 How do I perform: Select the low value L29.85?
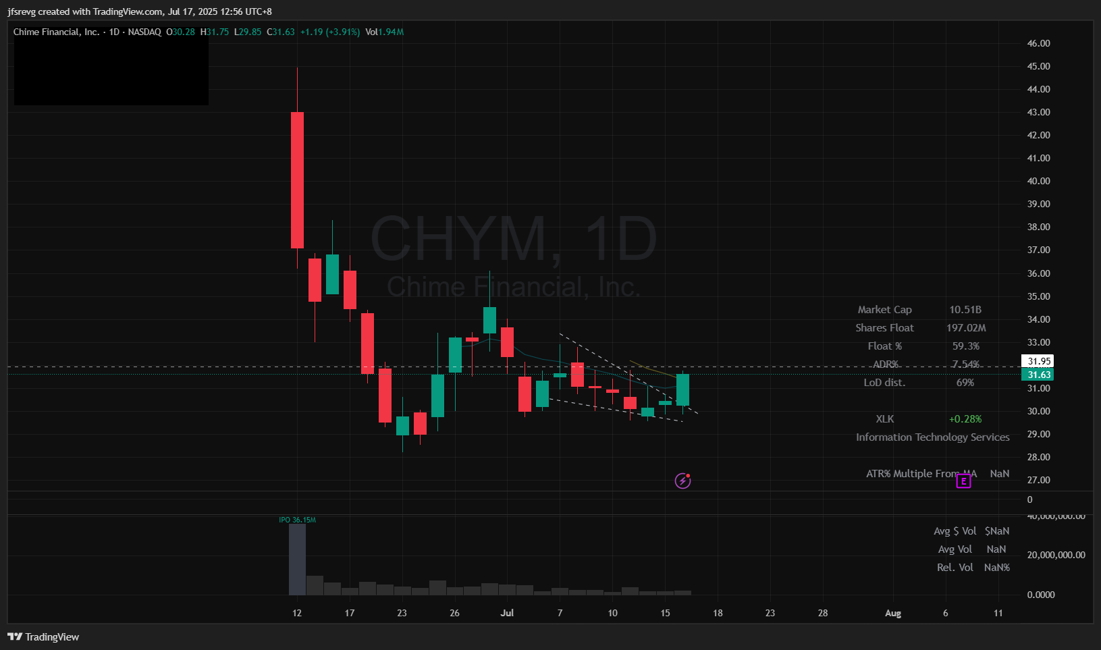click(x=248, y=32)
